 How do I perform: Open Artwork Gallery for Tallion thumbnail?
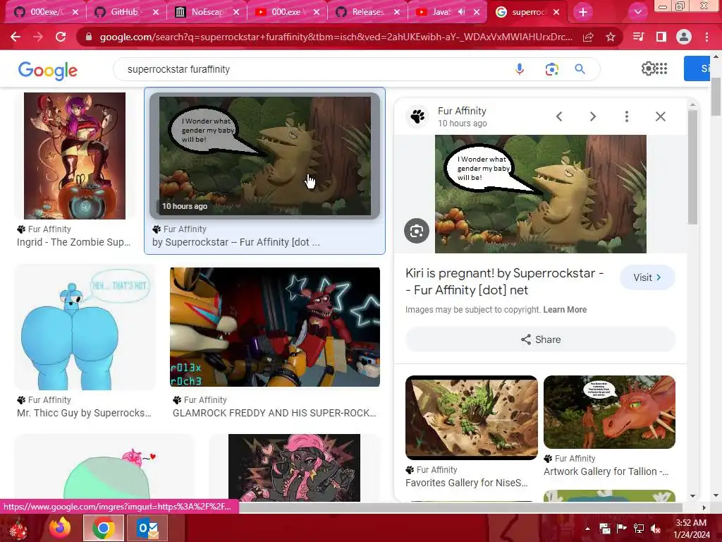609,412
